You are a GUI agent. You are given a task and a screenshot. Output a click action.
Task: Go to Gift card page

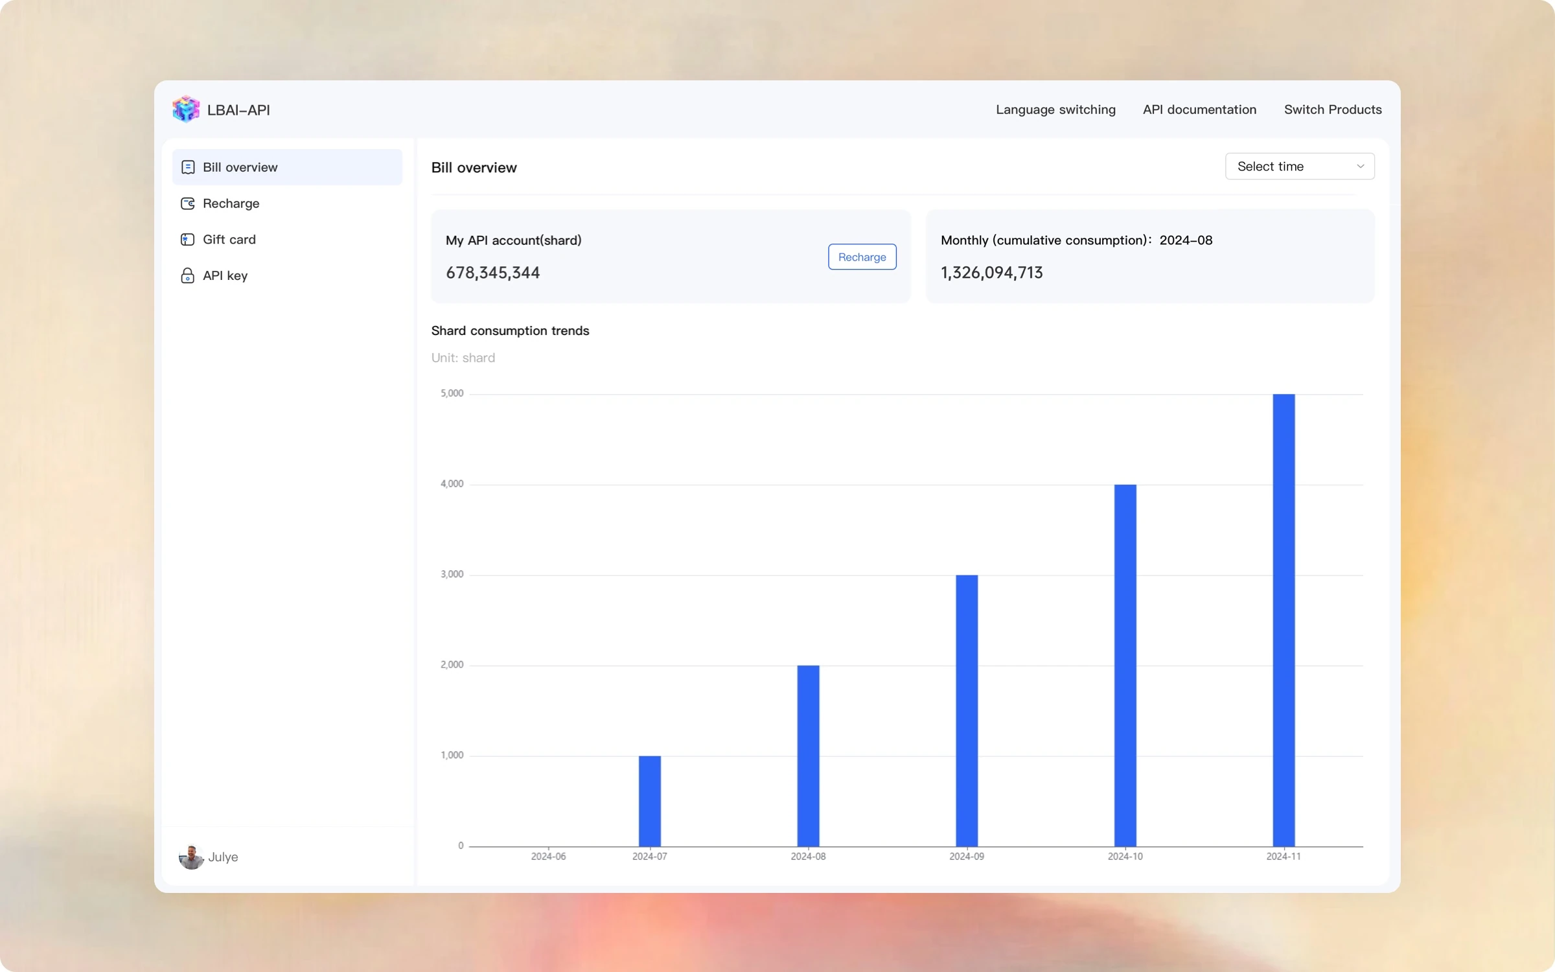pyautogui.click(x=229, y=240)
